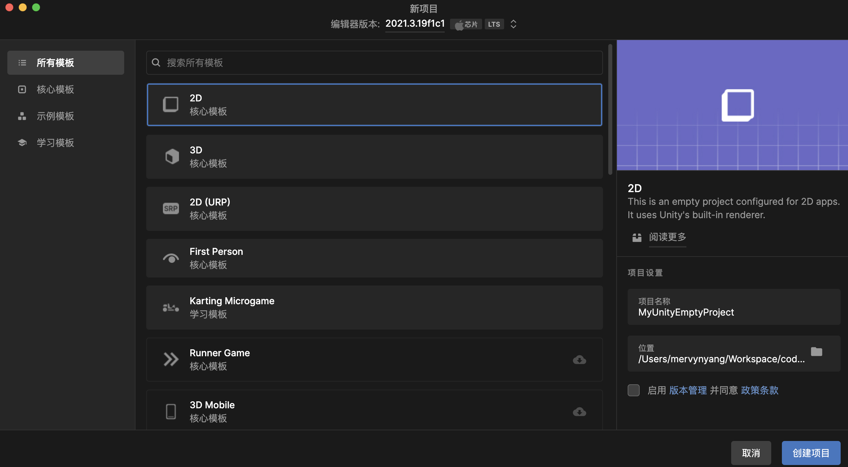This screenshot has width=848, height=467.
Task: Switch to 学习模板 category
Action: (66, 143)
